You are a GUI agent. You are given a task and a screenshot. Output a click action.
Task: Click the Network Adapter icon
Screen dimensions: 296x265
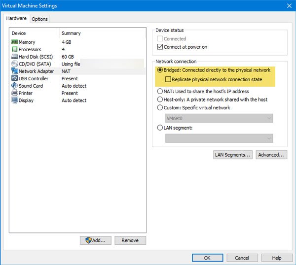(x=14, y=71)
